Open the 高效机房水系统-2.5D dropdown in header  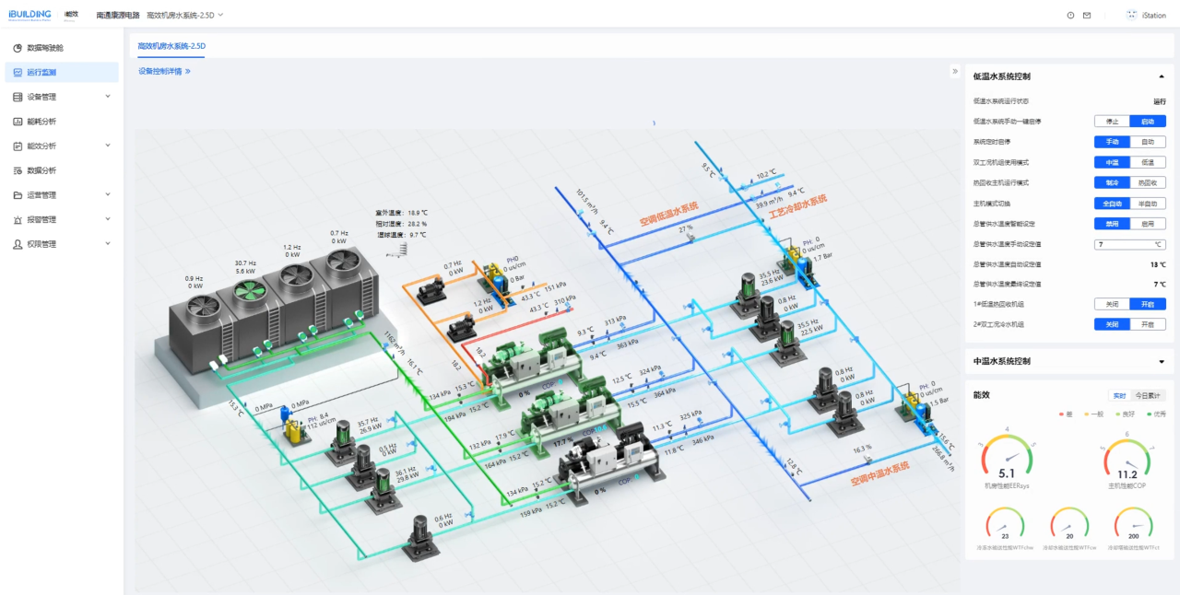(x=185, y=15)
